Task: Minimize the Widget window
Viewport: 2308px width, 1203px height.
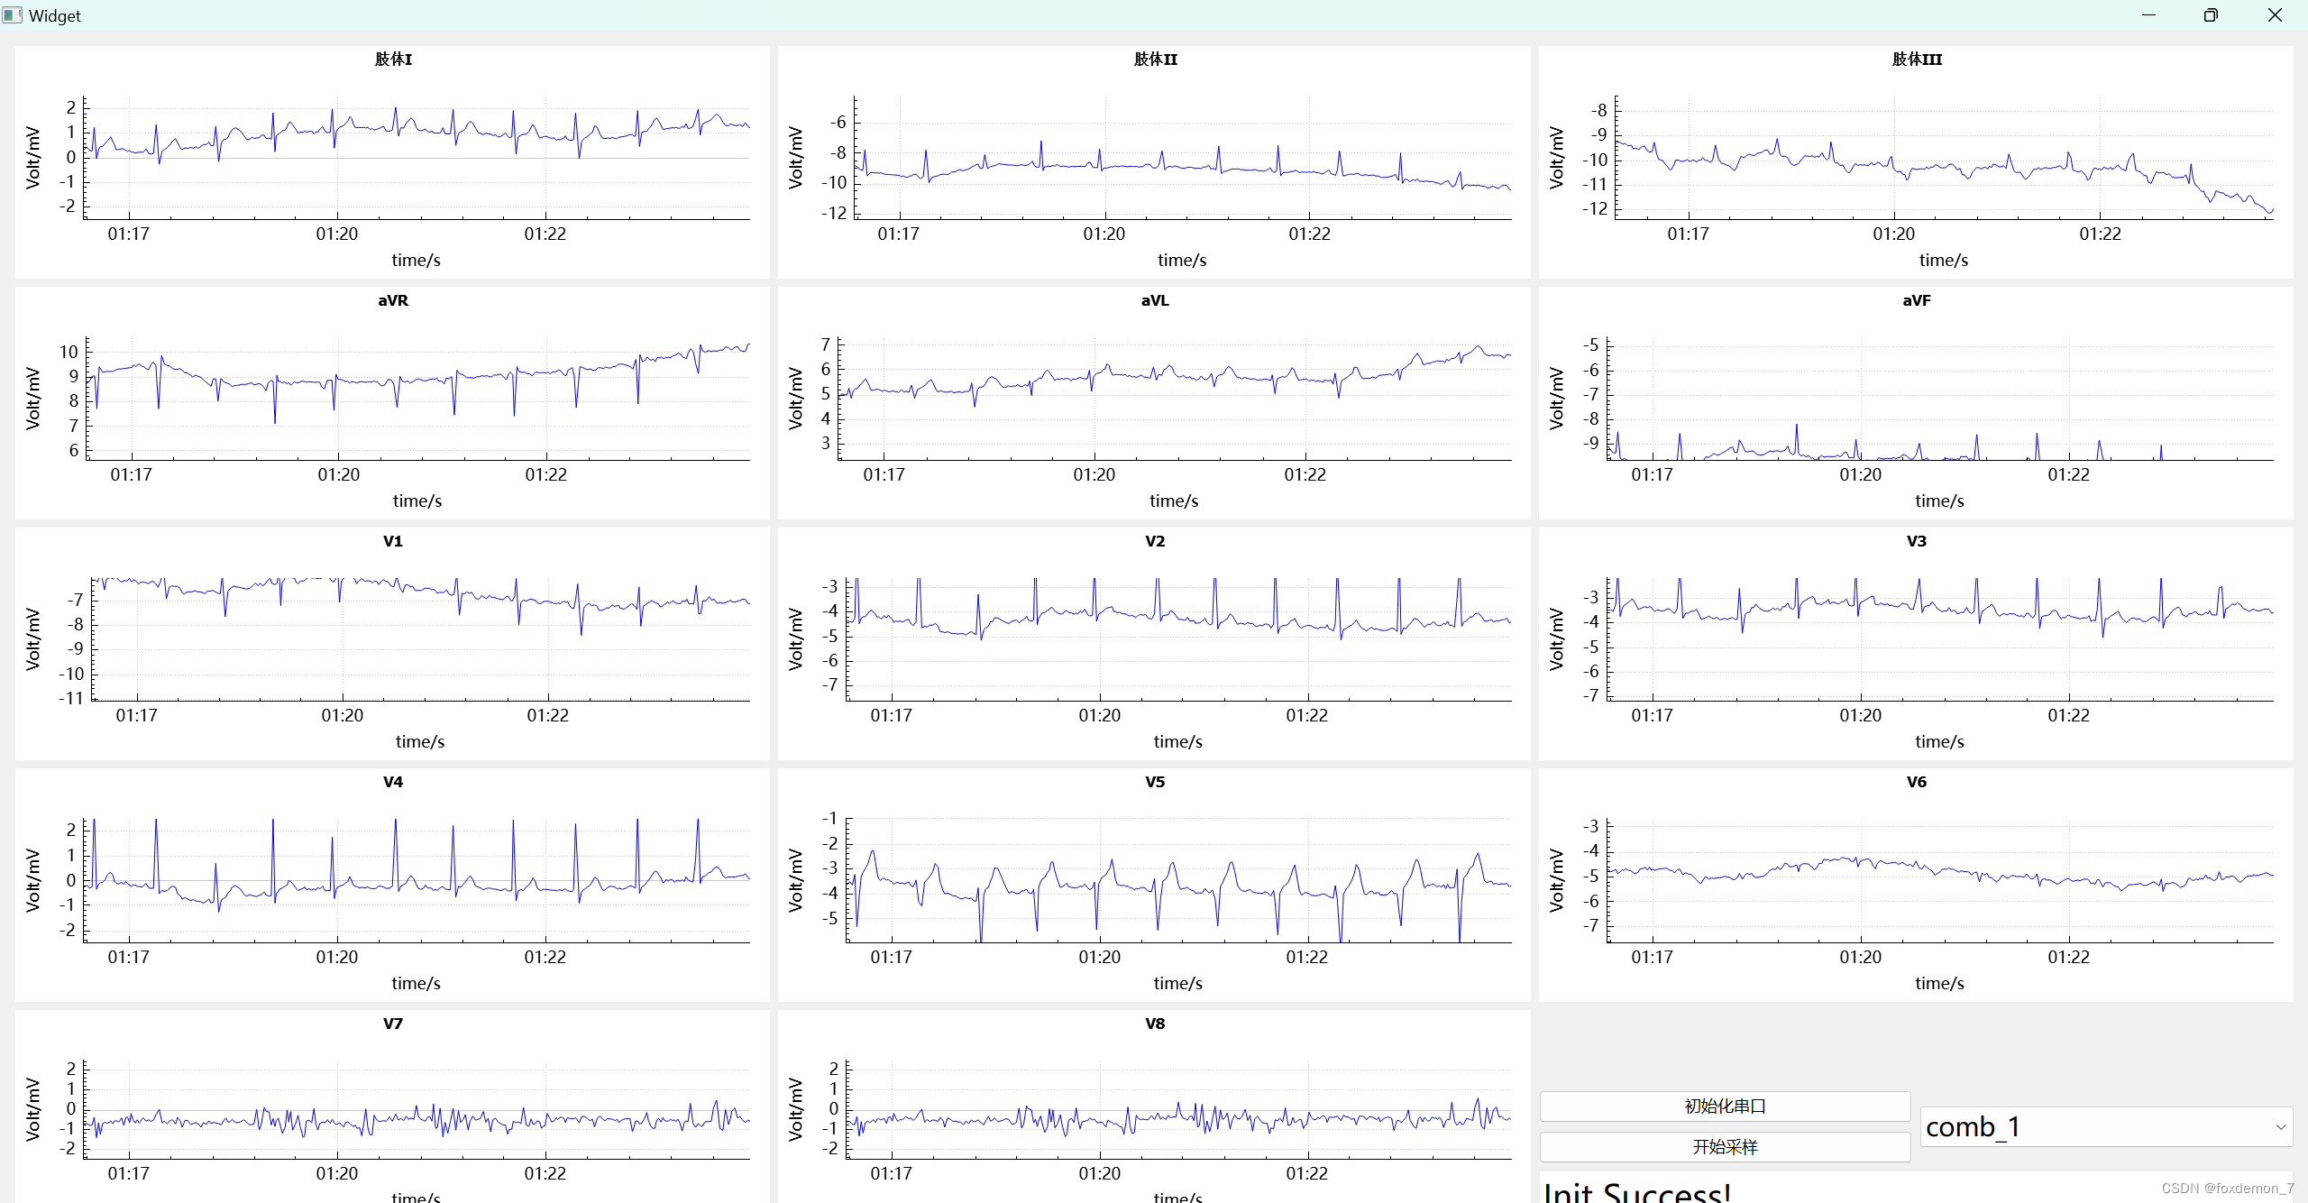Action: pyautogui.click(x=2148, y=15)
